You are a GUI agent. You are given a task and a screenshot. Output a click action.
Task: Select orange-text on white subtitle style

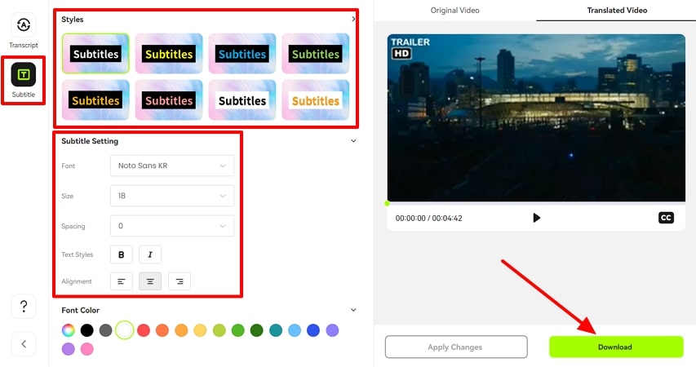(316, 100)
